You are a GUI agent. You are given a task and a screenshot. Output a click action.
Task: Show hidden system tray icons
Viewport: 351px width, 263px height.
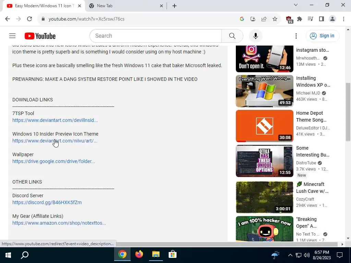click(290, 255)
